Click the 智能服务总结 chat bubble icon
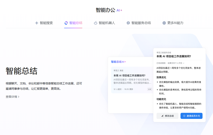The width and height of the screenshot is (213, 135). pos(128,23)
